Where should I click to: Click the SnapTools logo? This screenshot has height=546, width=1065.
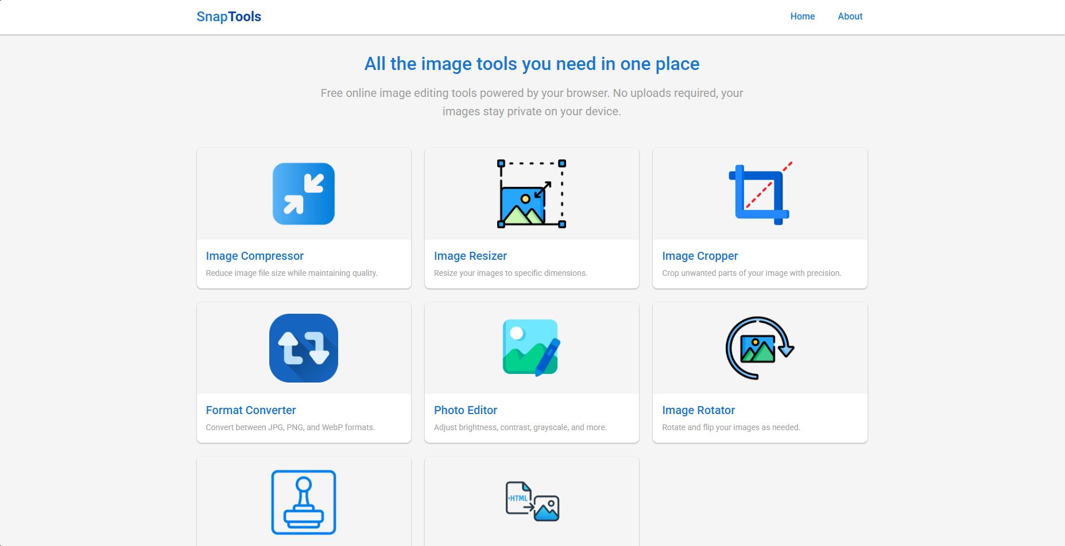point(229,17)
